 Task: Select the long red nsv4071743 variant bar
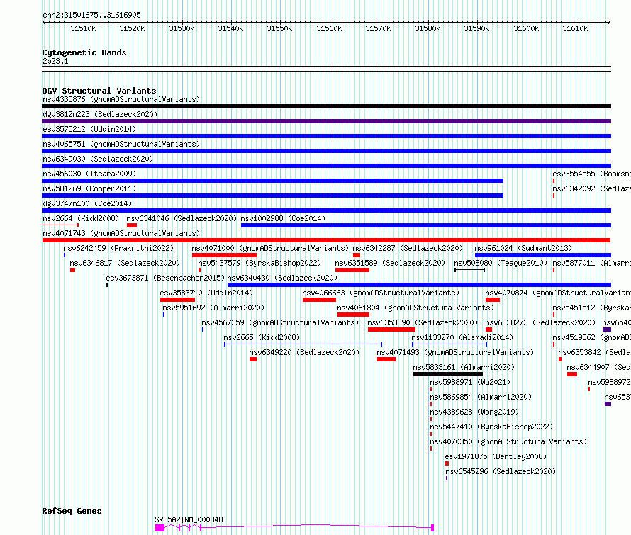[326, 240]
